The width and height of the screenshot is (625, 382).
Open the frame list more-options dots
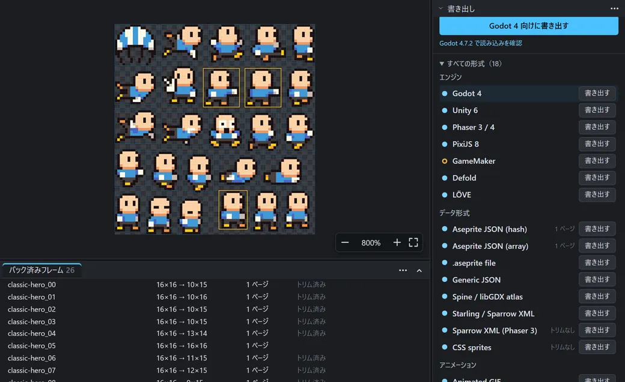pyautogui.click(x=403, y=270)
